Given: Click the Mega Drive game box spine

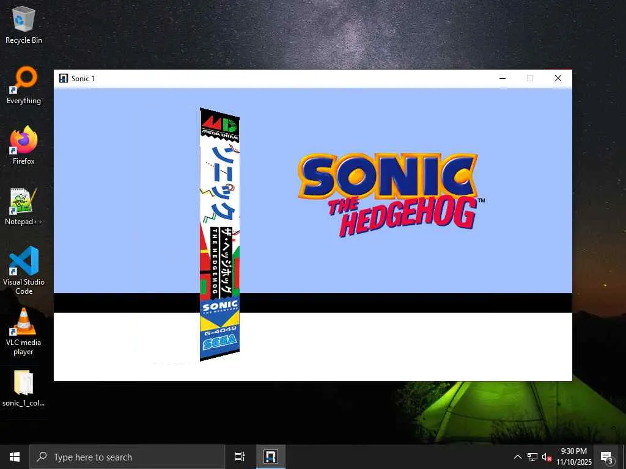Looking at the screenshot, I should pyautogui.click(x=219, y=234).
